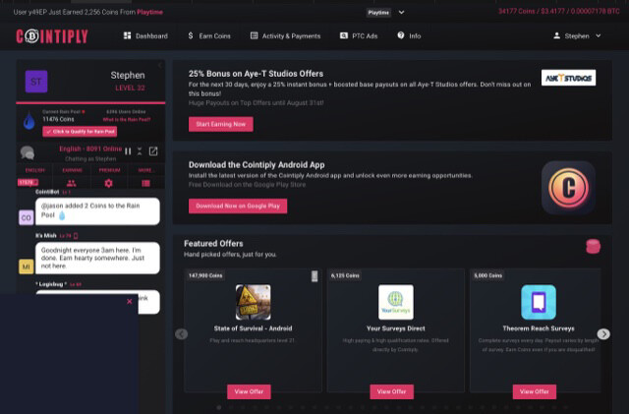The width and height of the screenshot is (629, 414).
Task: Click the ST profile avatar
Action: 36,82
